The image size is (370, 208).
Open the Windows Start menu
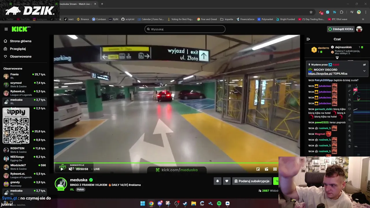click(143, 203)
